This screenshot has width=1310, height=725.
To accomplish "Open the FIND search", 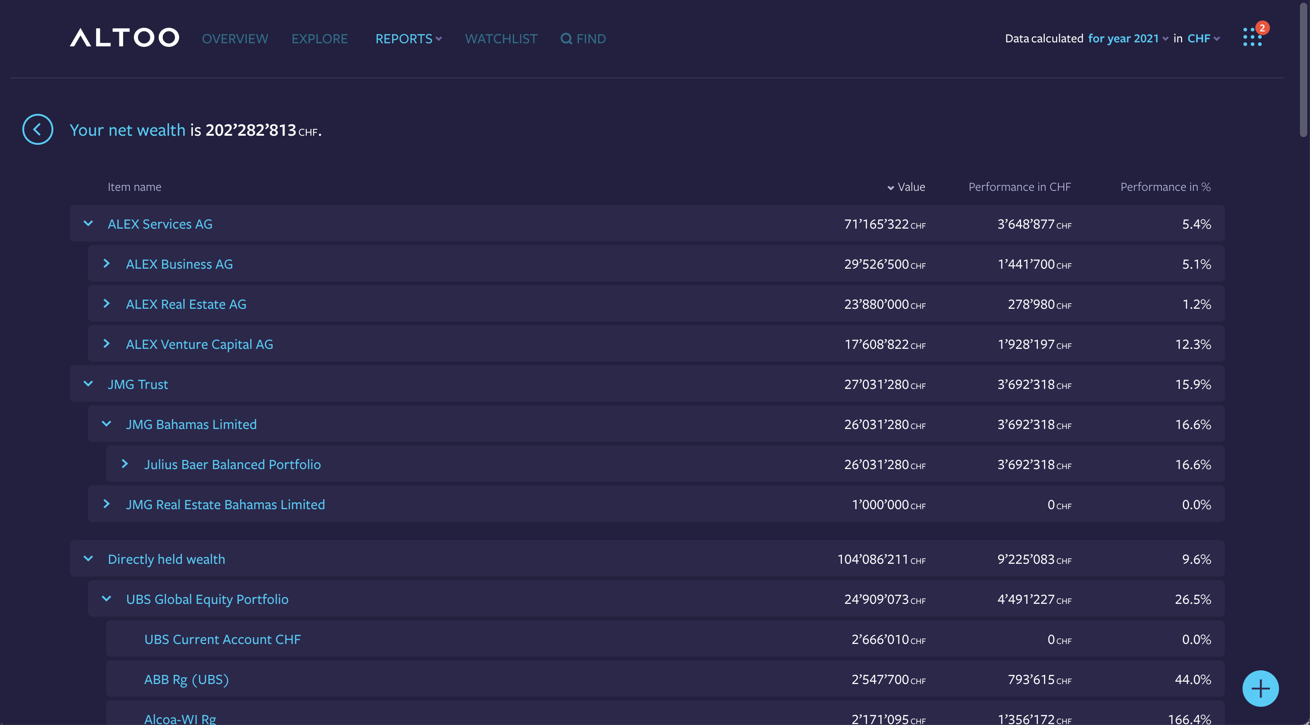I will [583, 39].
